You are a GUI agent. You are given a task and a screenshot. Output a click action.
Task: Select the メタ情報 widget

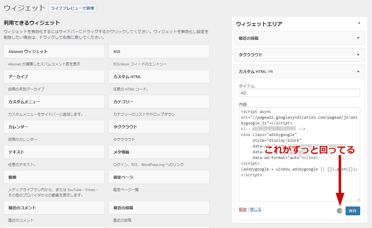click(159, 152)
